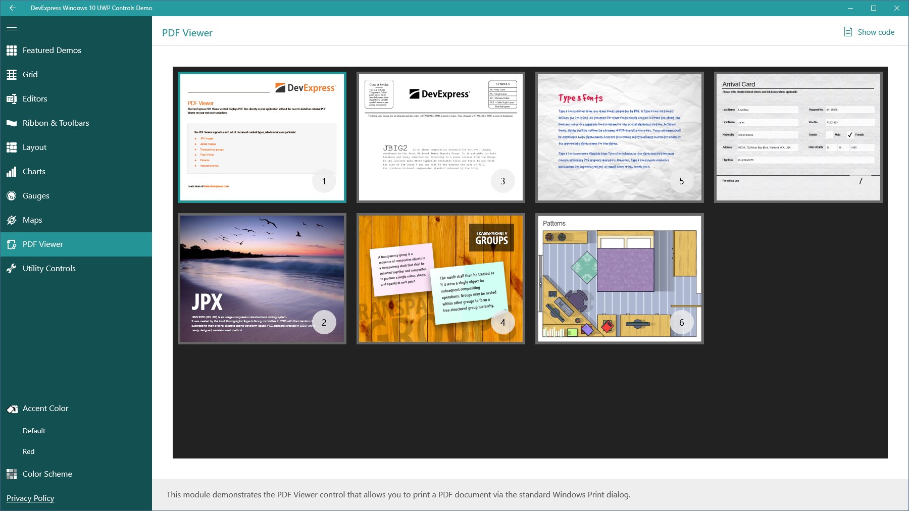The height and width of the screenshot is (511, 909).
Task: Click the PDF Viewer page heading
Action: coord(187,33)
